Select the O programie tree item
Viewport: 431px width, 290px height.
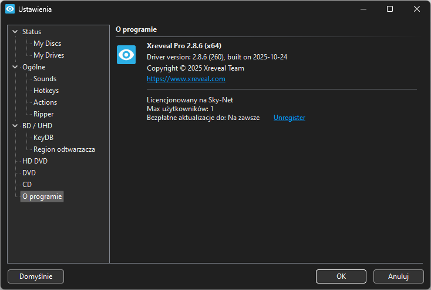click(42, 196)
